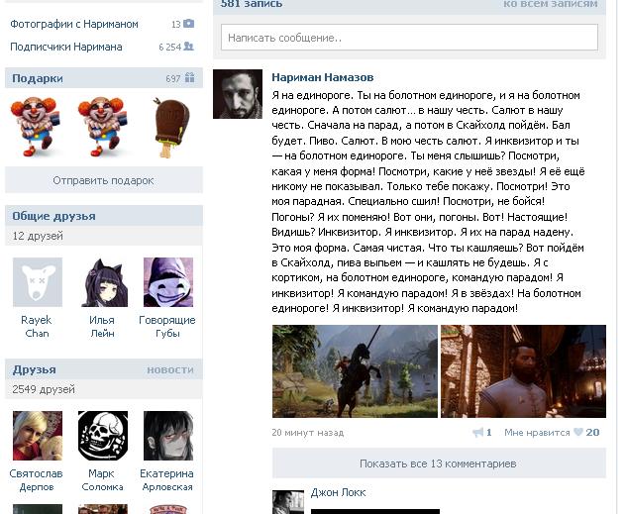The width and height of the screenshot is (625, 514).
Task: Open the Друзья section header
Action: point(34,369)
